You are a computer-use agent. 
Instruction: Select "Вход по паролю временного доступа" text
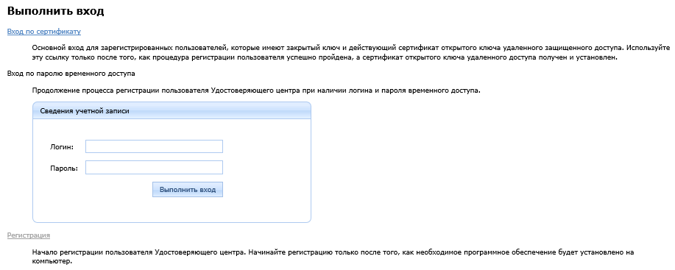71,74
